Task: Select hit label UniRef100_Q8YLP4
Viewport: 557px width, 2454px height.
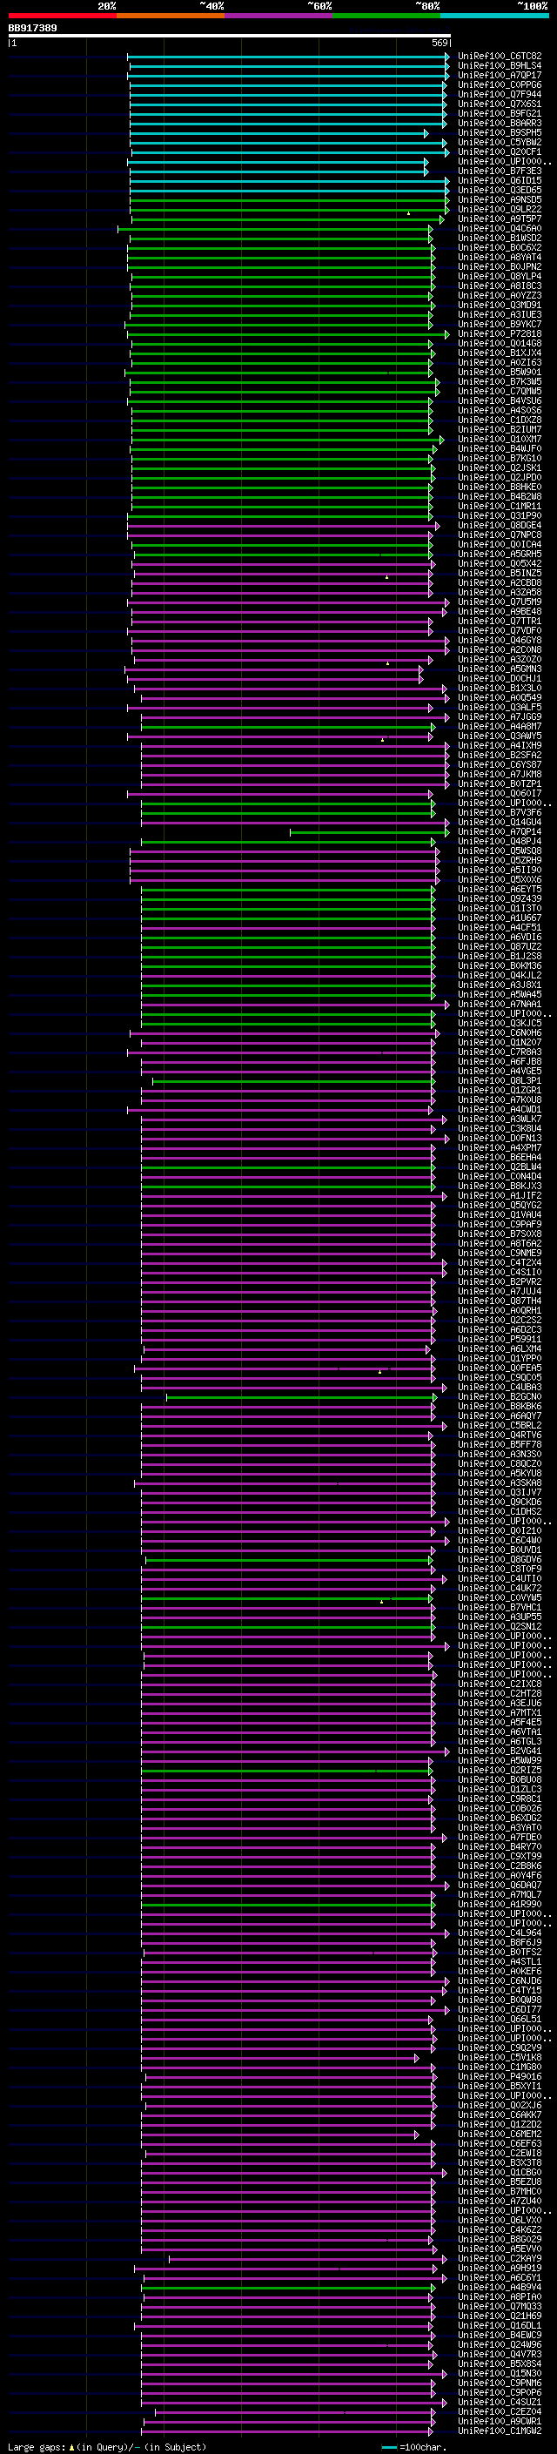Action: [x=500, y=276]
